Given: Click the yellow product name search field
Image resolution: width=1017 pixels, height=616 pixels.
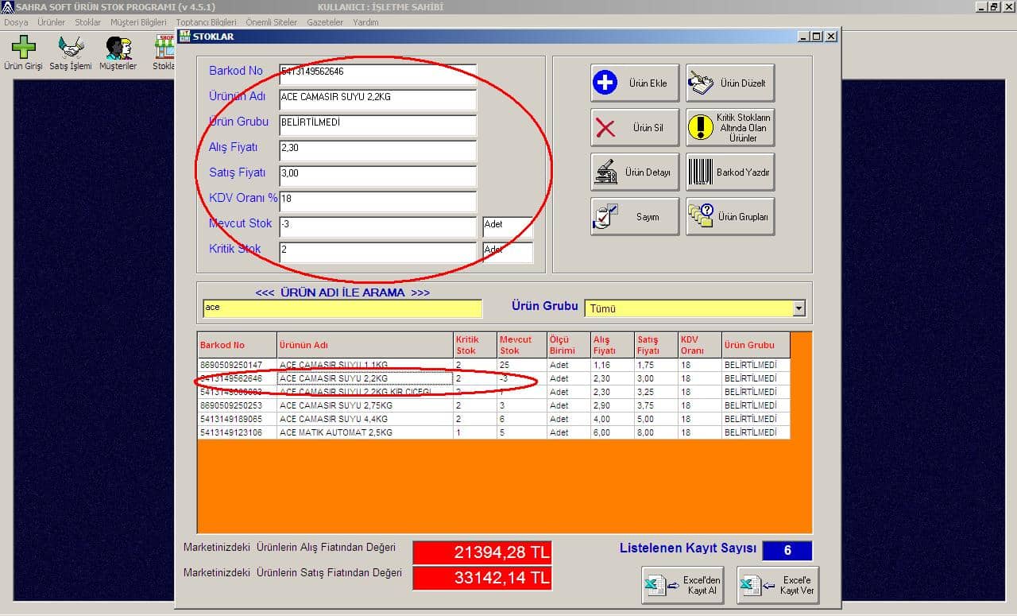Looking at the screenshot, I should pyautogui.click(x=342, y=308).
